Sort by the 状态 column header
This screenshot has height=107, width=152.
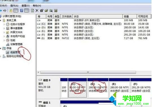[98, 16]
